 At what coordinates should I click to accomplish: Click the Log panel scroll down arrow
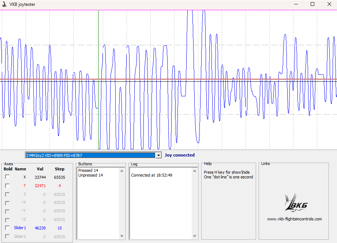tap(195, 236)
